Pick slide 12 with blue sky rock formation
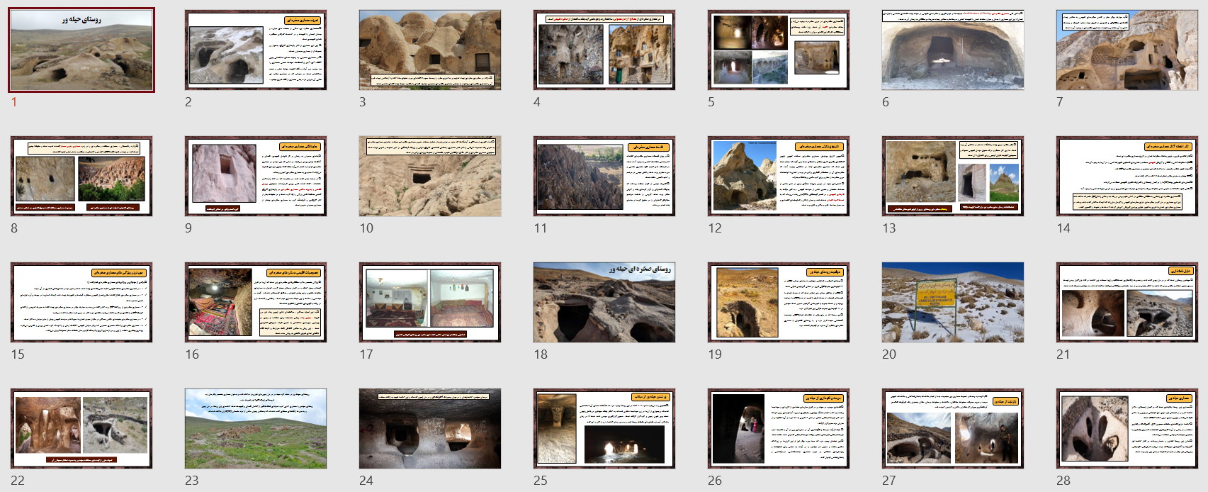The image size is (1208, 492). 779,177
